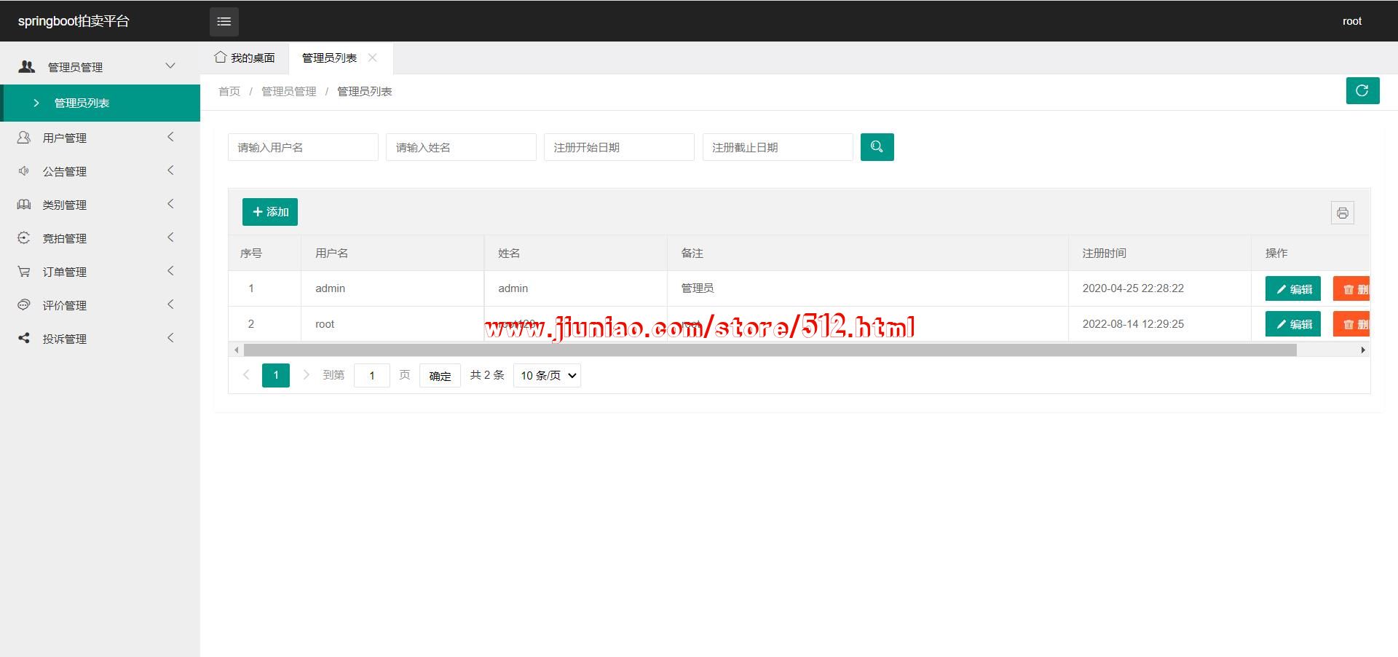Open the 公告管理 sidebar menu
Viewport: 1398px width, 657px height.
click(x=64, y=171)
